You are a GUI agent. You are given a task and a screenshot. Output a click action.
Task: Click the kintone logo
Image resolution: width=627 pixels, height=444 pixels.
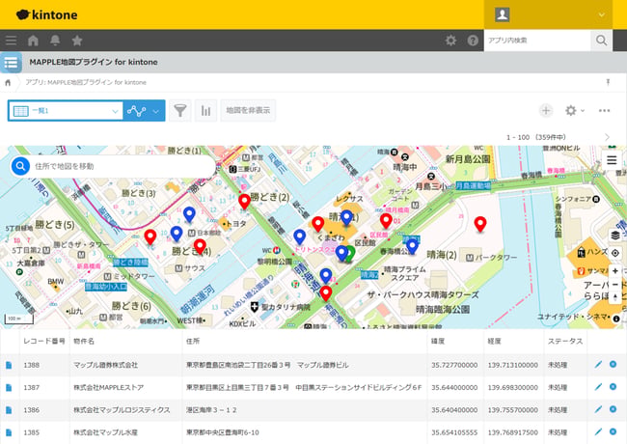47,14
